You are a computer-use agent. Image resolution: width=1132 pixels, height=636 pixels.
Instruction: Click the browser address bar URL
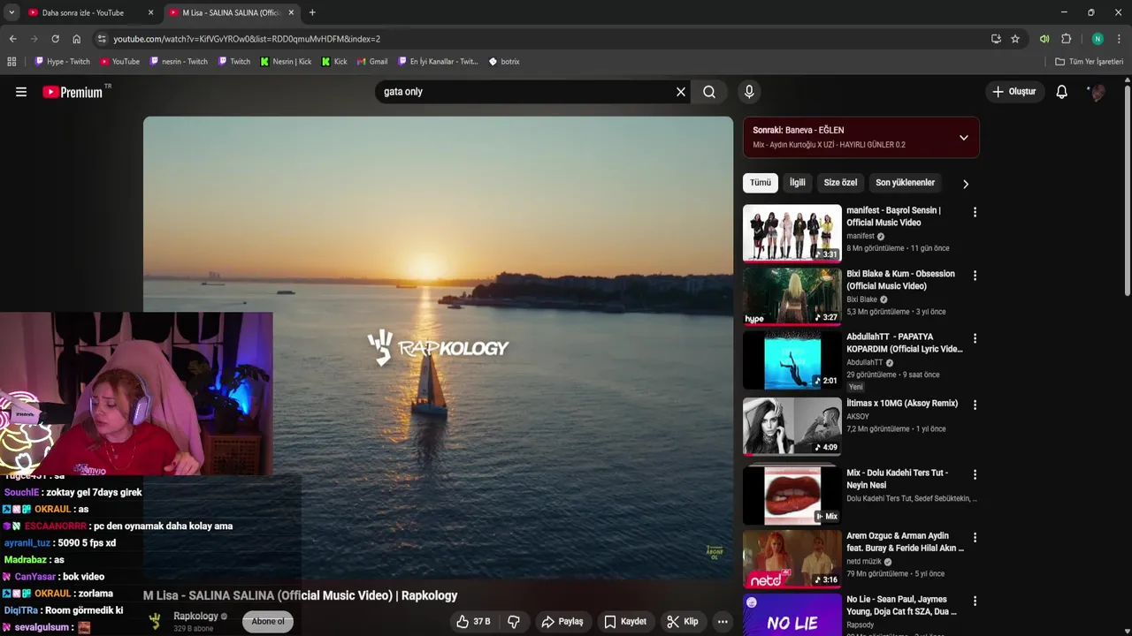(247, 39)
